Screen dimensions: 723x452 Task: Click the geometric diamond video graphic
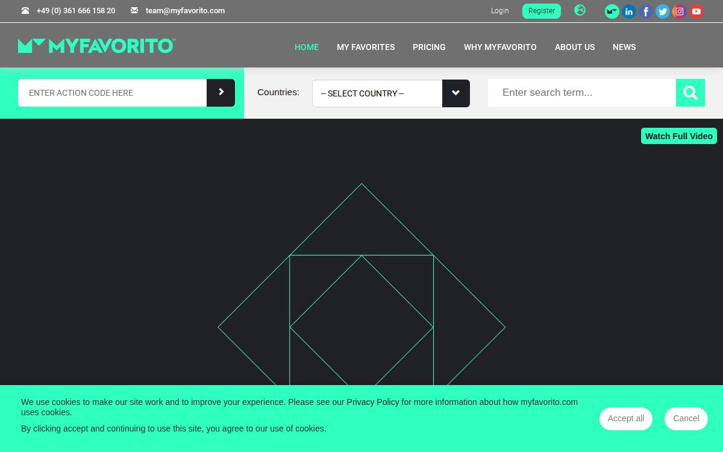click(361, 284)
